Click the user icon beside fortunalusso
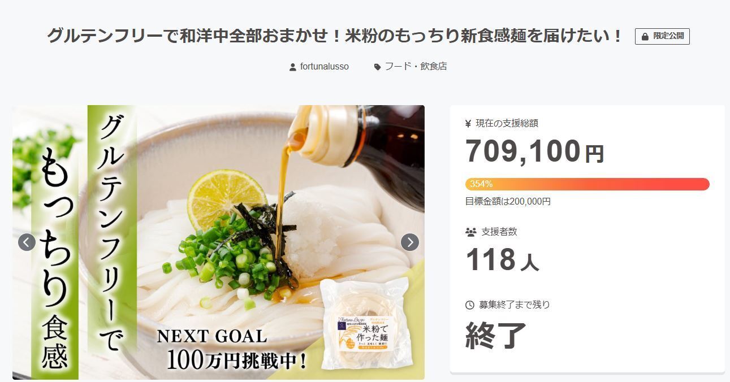The image size is (730, 382). (x=292, y=67)
